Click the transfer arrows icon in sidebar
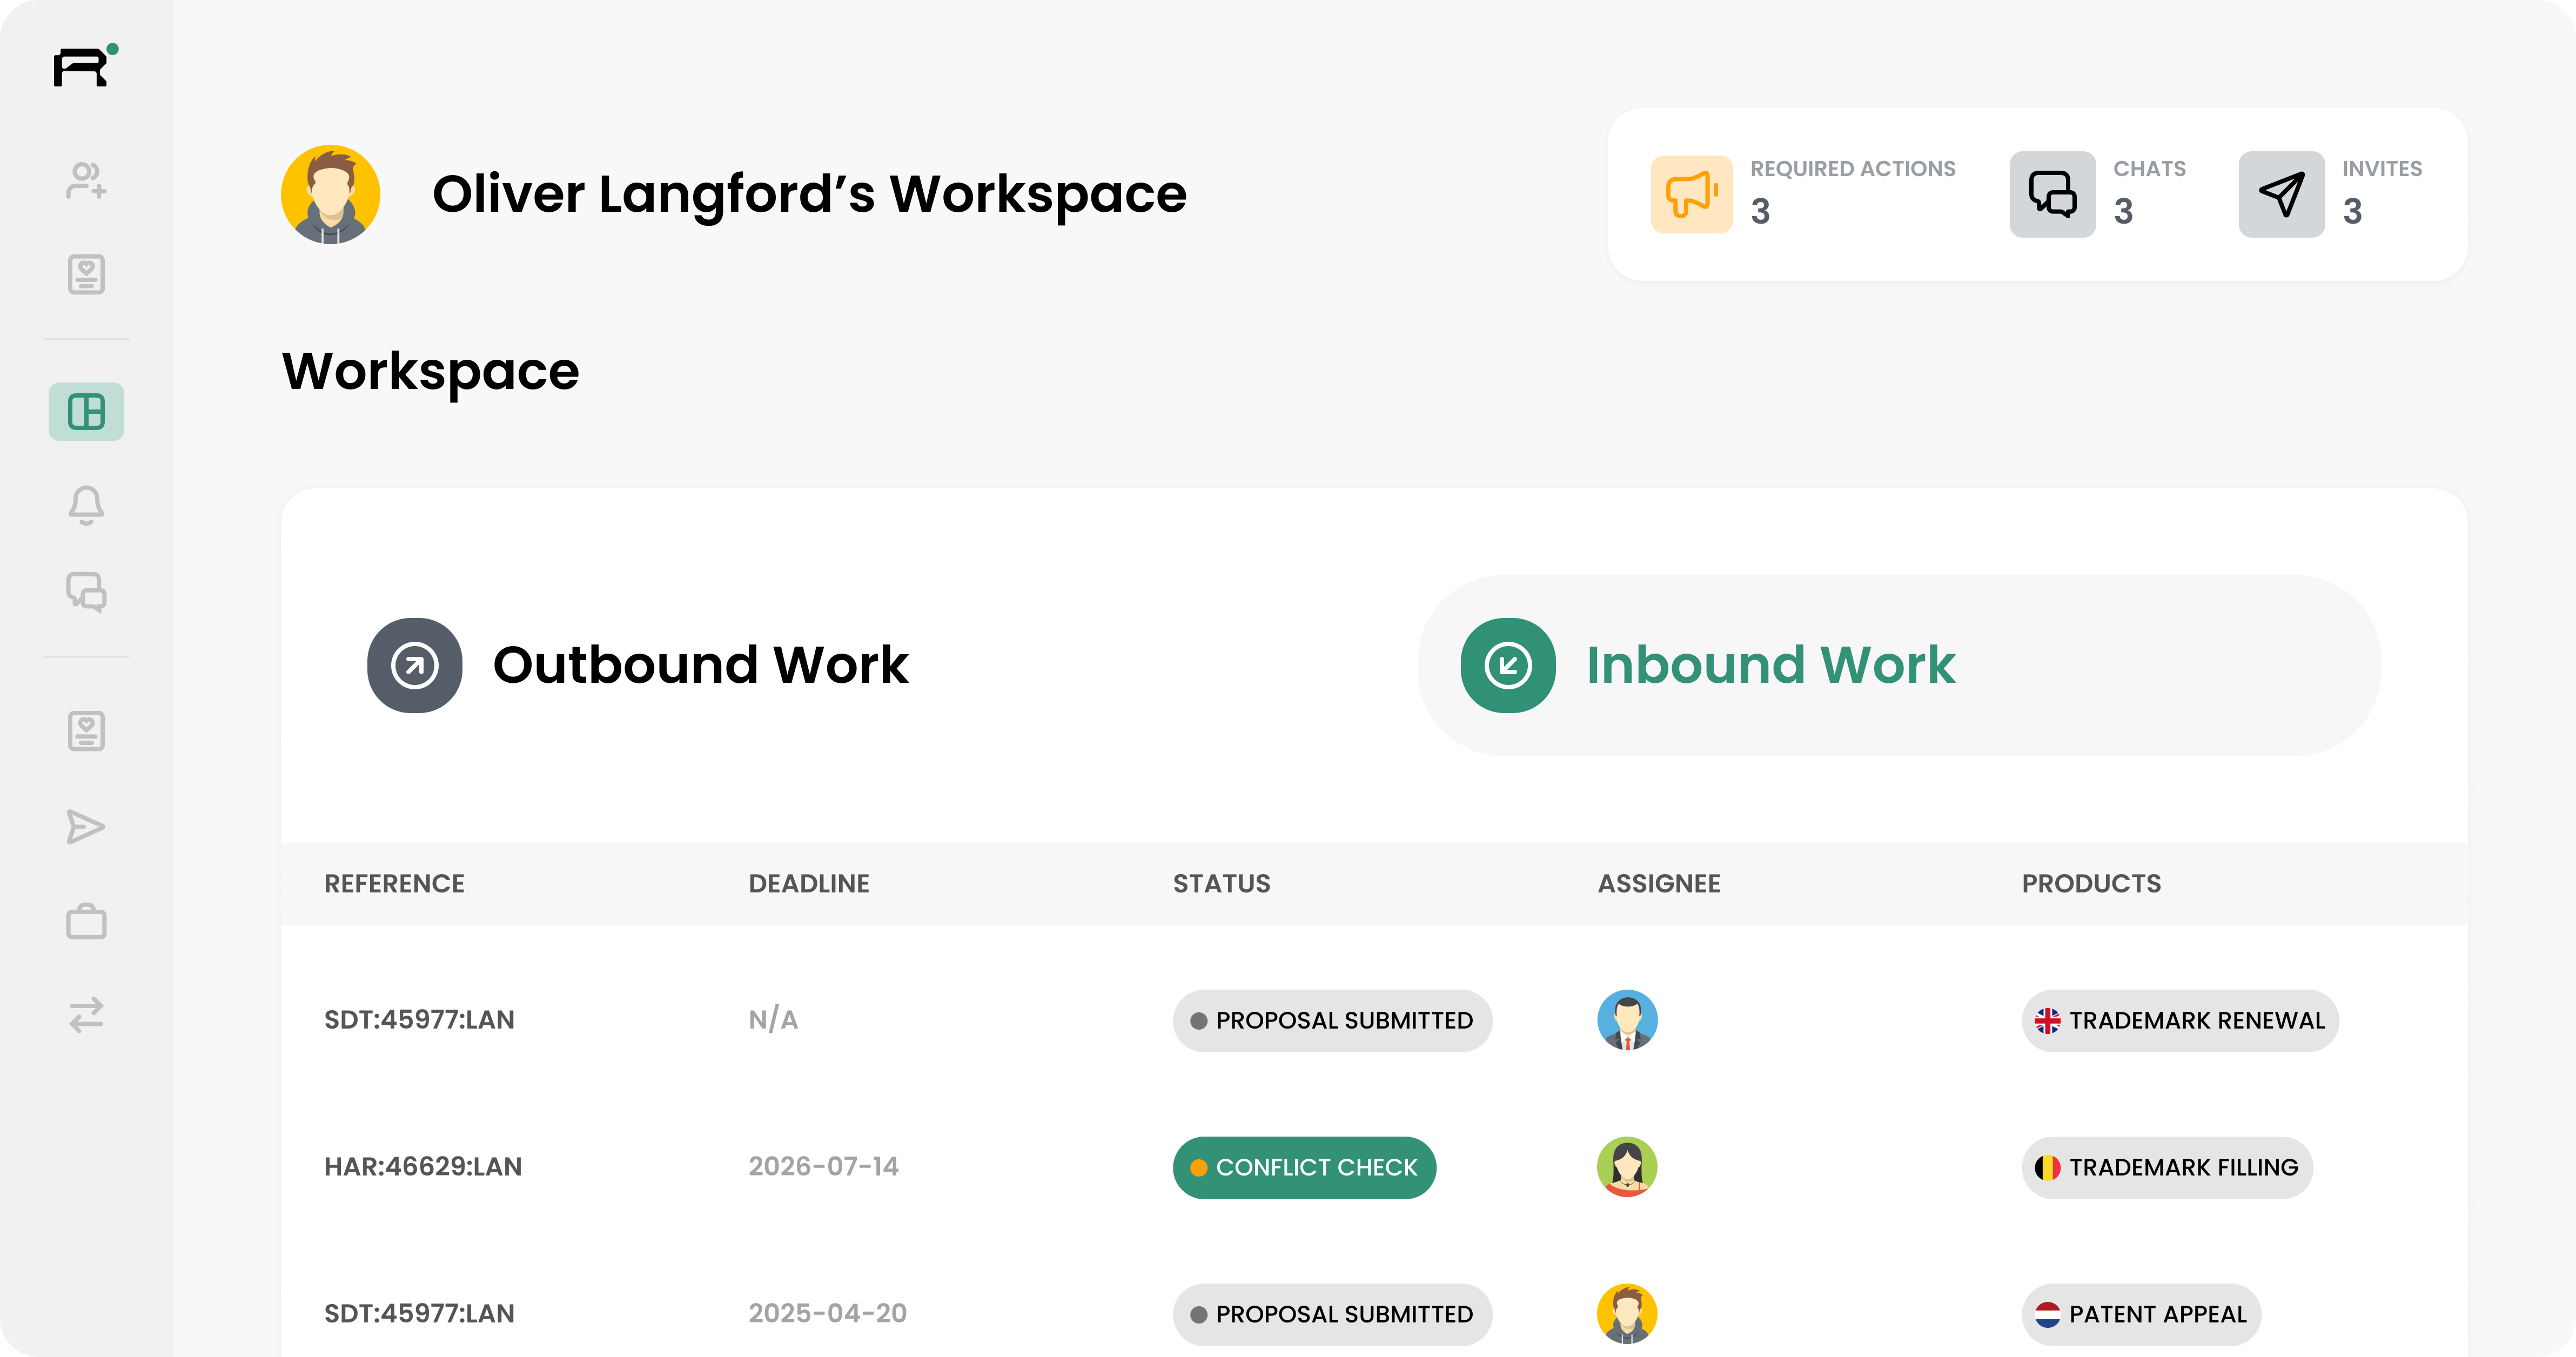The image size is (2576, 1357). coord(86,1014)
